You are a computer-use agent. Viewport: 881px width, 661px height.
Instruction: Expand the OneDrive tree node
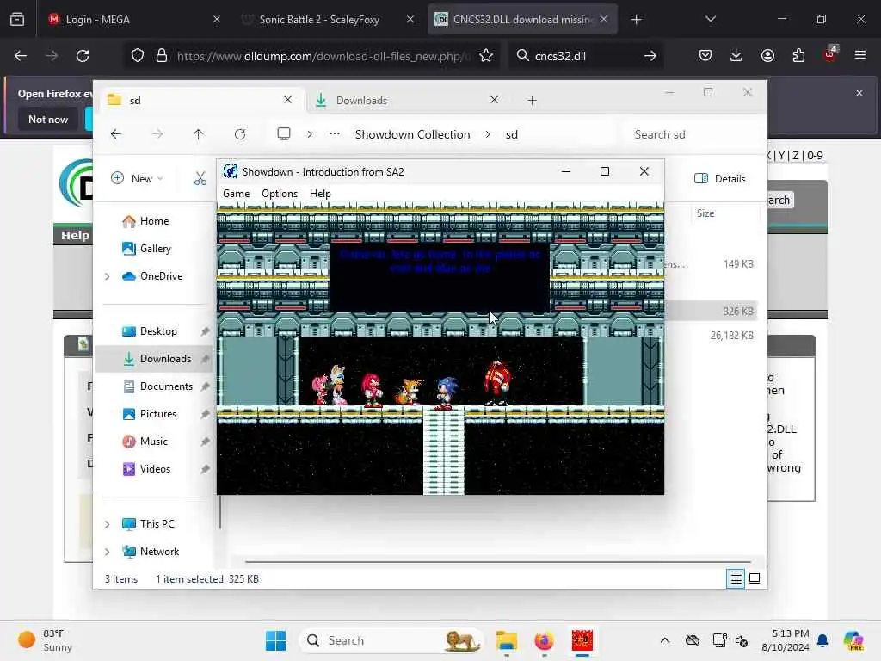(108, 276)
